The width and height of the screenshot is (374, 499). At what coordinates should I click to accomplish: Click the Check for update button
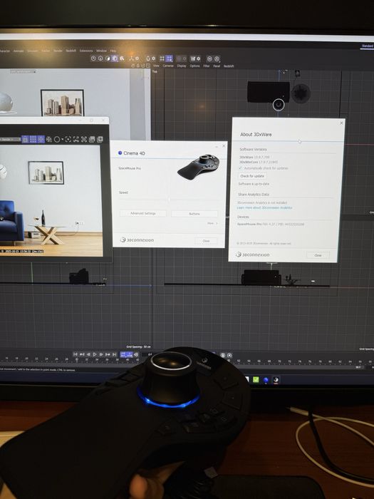click(x=252, y=176)
